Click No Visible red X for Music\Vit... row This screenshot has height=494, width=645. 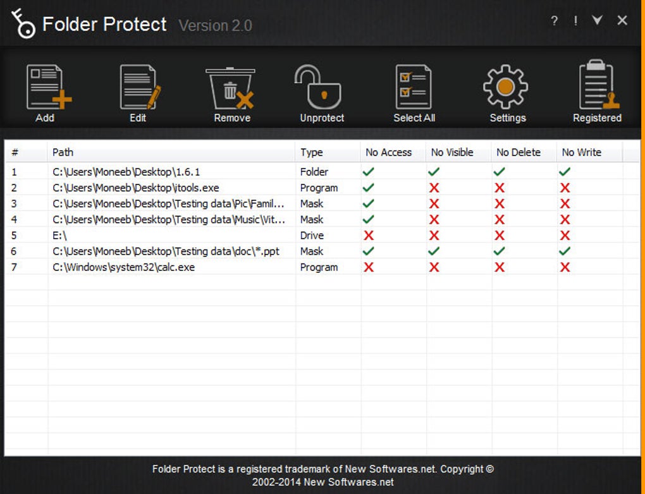tap(434, 219)
